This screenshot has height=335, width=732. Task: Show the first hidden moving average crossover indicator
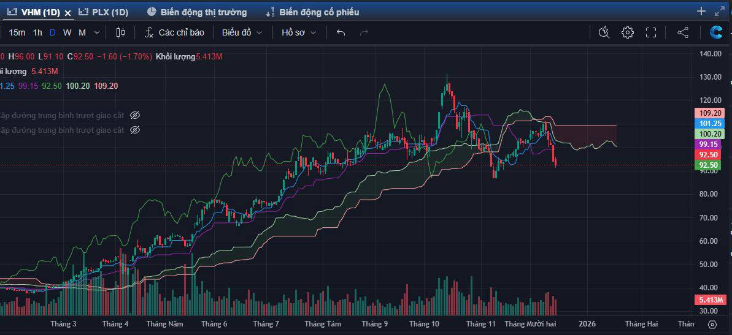[136, 115]
